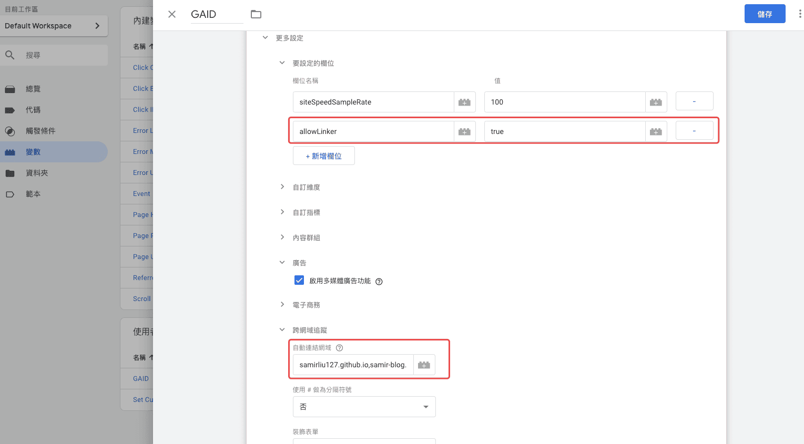Click the folder icon next to GAID title
This screenshot has height=444, width=804.
coord(256,14)
